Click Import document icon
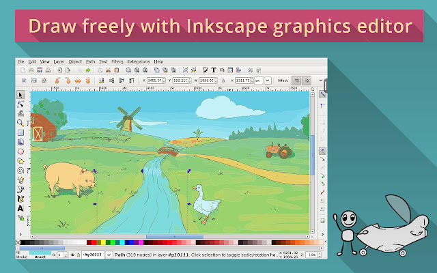Image resolution: width=437 pixels, height=273 pixels. point(59,70)
